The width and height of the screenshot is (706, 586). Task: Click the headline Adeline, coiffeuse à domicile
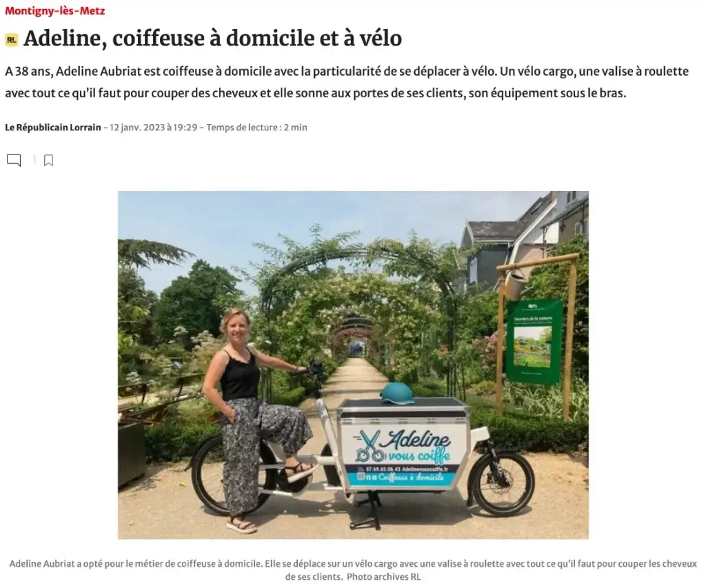pyautogui.click(x=212, y=38)
